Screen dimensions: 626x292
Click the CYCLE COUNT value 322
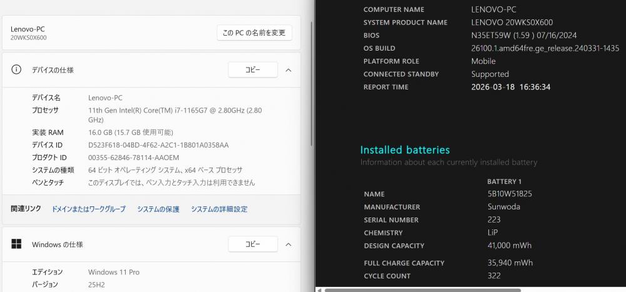494,276
